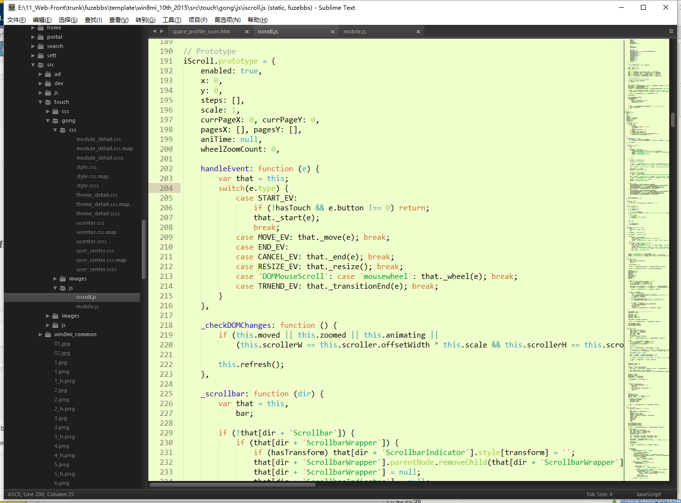Open mobile.js in the sidebar
The height and width of the screenshot is (503, 681).
88,306
